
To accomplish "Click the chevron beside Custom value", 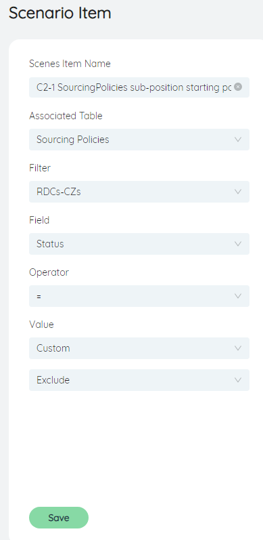I will (x=238, y=348).
